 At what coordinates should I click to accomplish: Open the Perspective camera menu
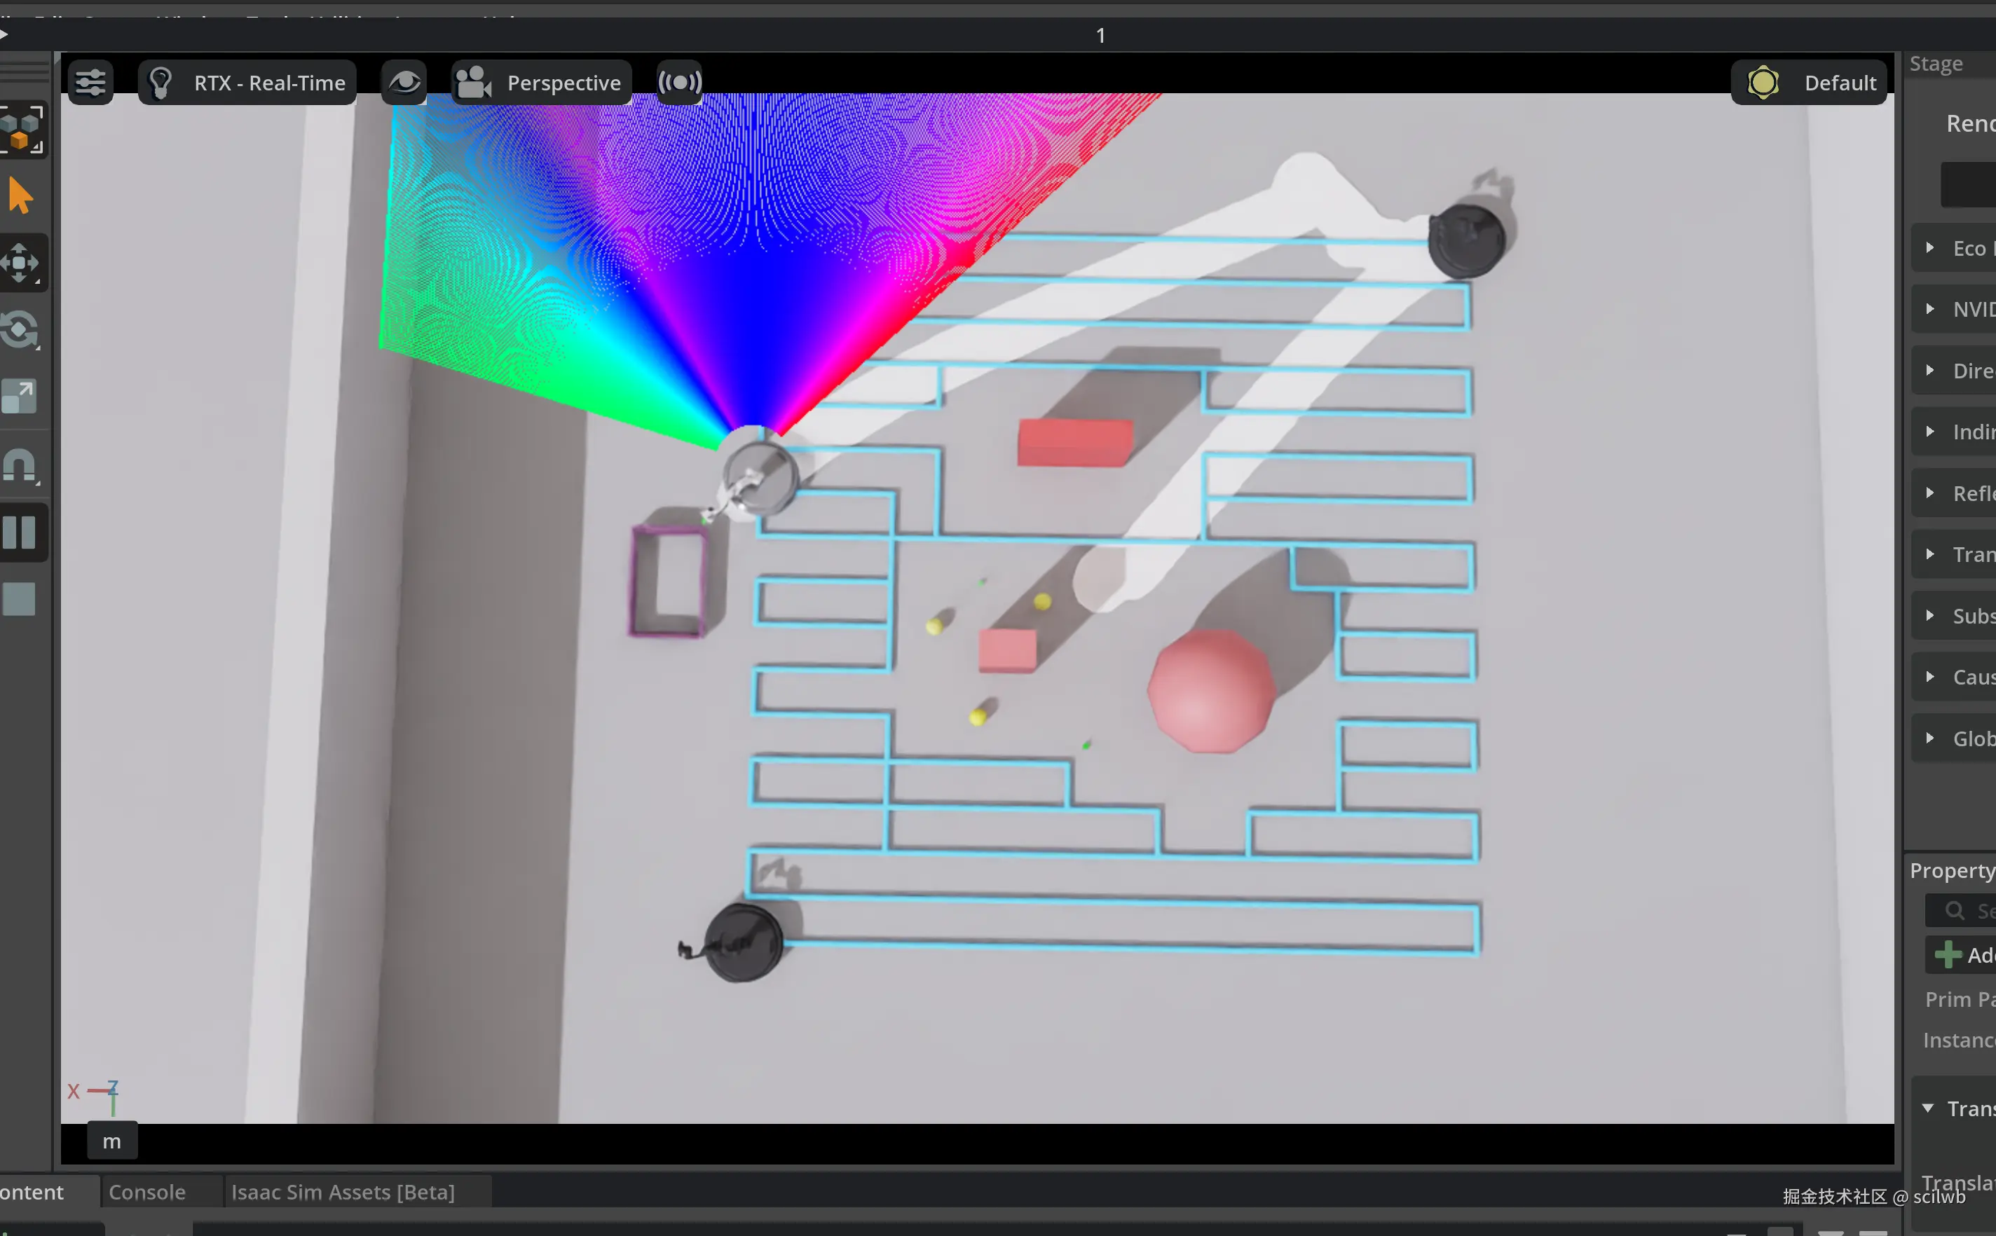[x=542, y=83]
